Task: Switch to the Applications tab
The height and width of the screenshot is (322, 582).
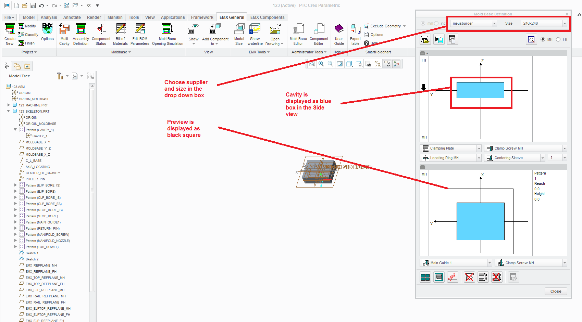Action: (173, 17)
